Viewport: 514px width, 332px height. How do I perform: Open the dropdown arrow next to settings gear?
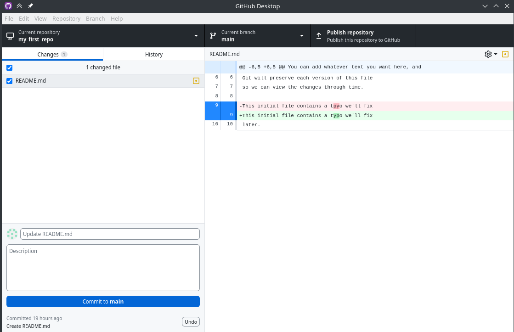pyautogui.click(x=496, y=54)
